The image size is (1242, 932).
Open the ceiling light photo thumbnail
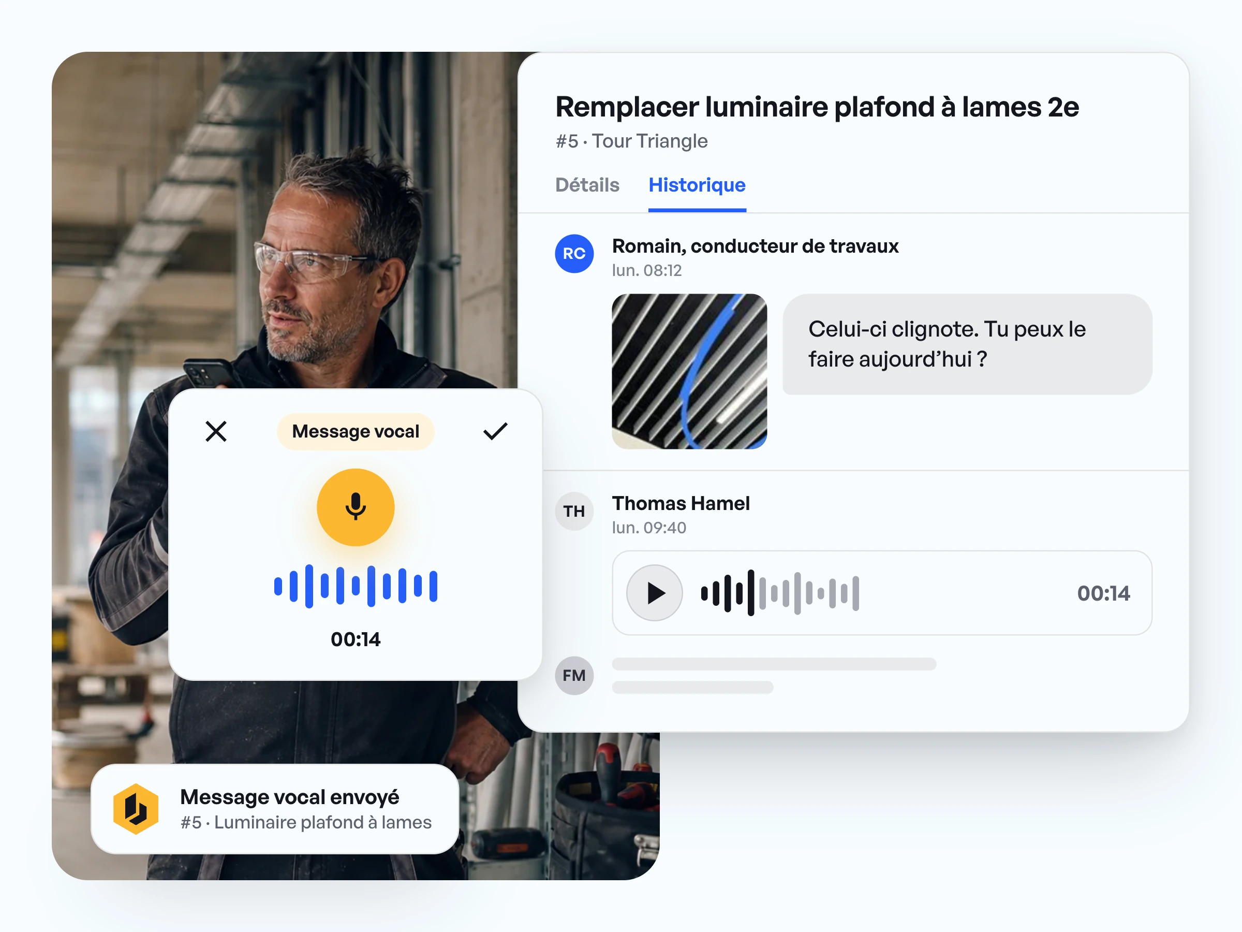[689, 371]
